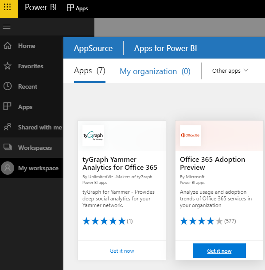Viewport: 265px width, 270px height.
Task: Click the Apps grid icon in sidebar
Action: click(7, 106)
